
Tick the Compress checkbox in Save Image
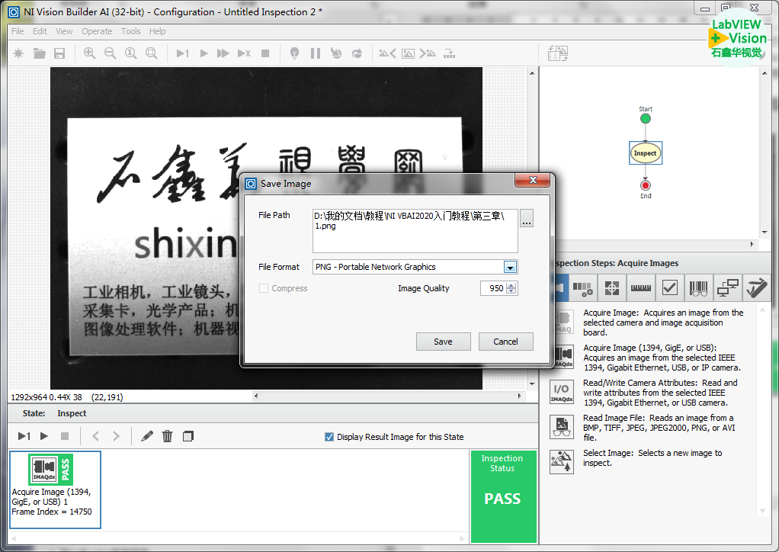(264, 289)
